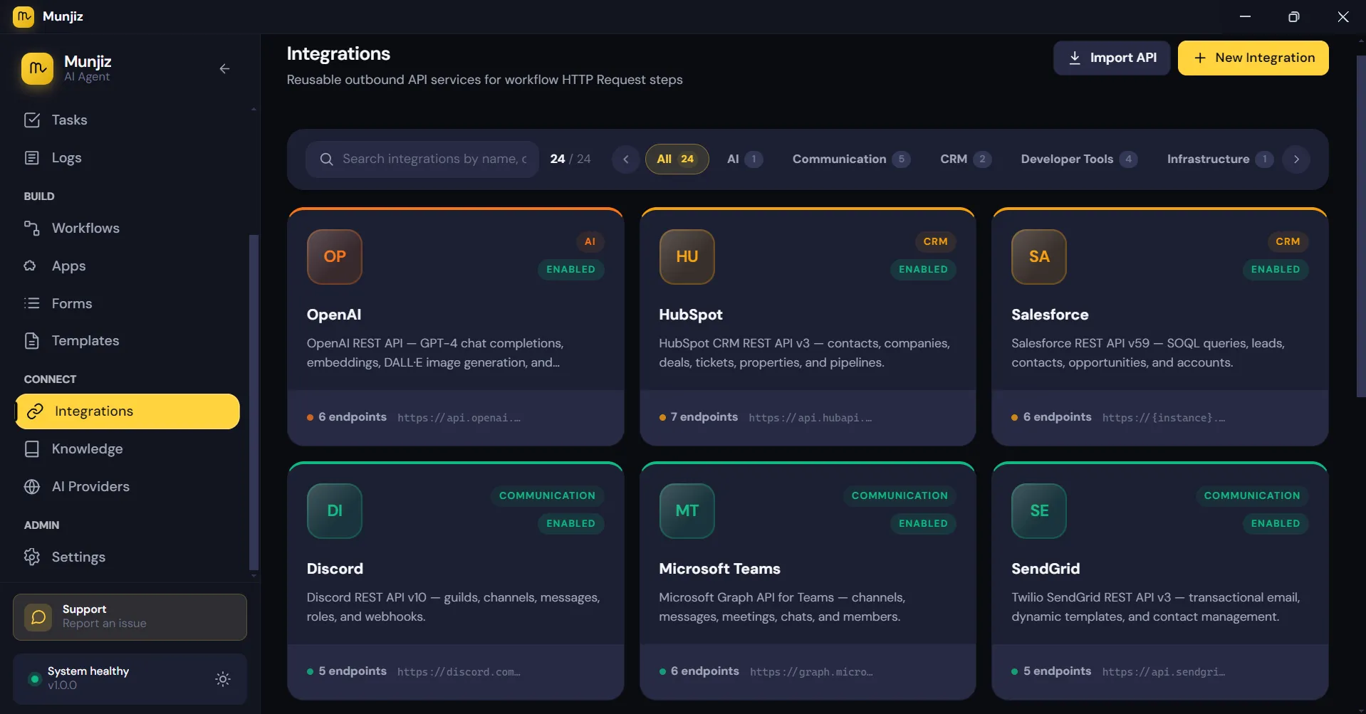Go to AI Providers

tap(90, 486)
